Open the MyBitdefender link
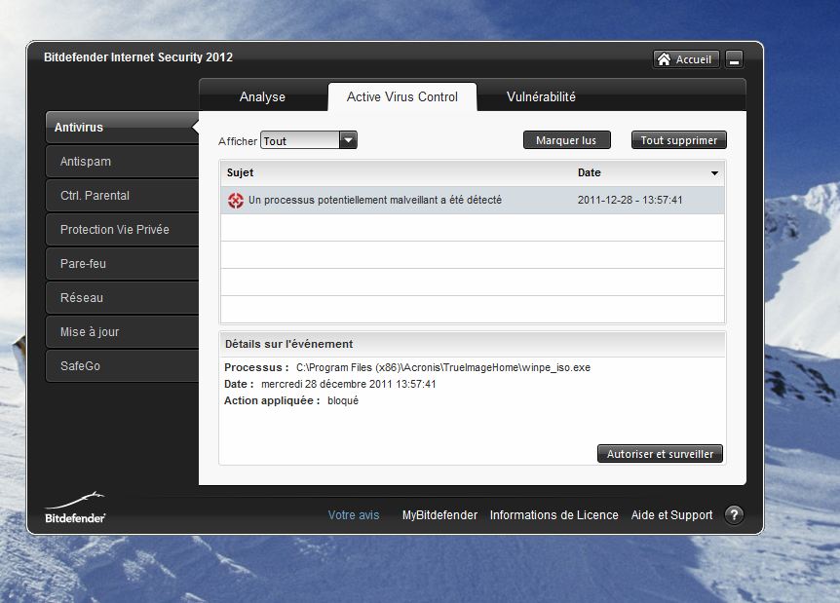Screen dimensions: 840x603 coord(439,515)
